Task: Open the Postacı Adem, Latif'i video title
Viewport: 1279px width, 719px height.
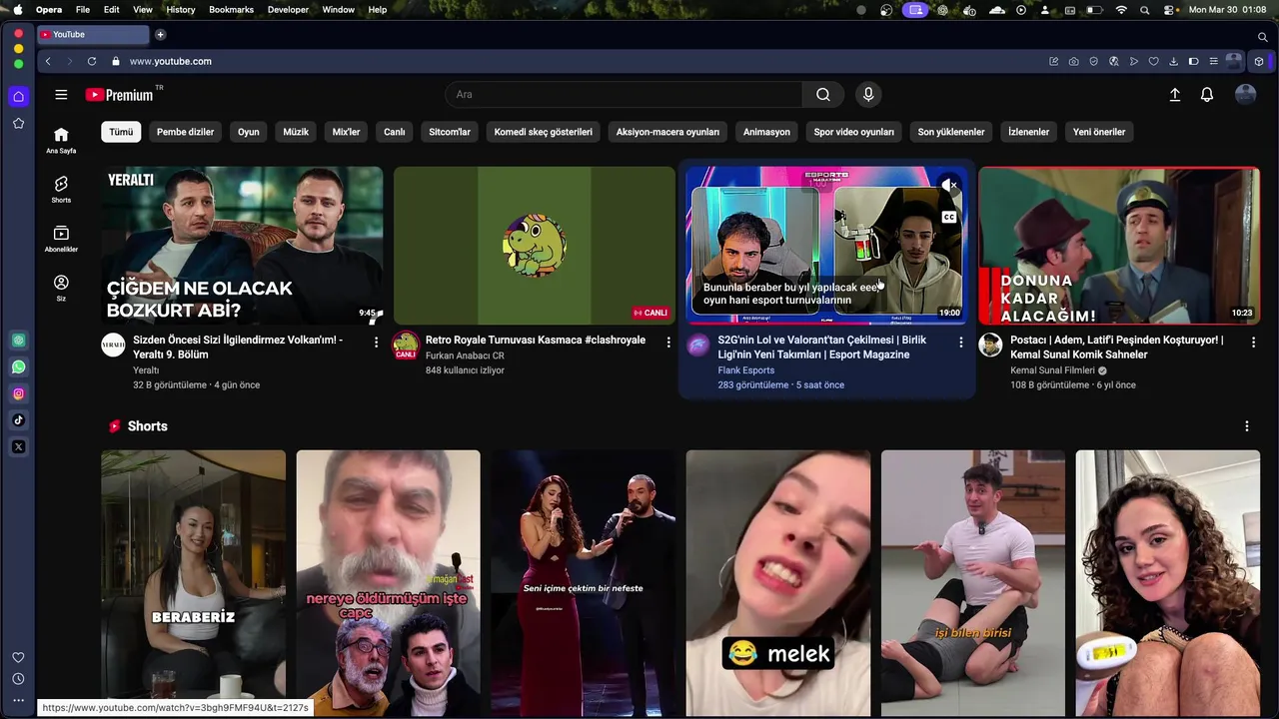Action: click(x=1116, y=348)
